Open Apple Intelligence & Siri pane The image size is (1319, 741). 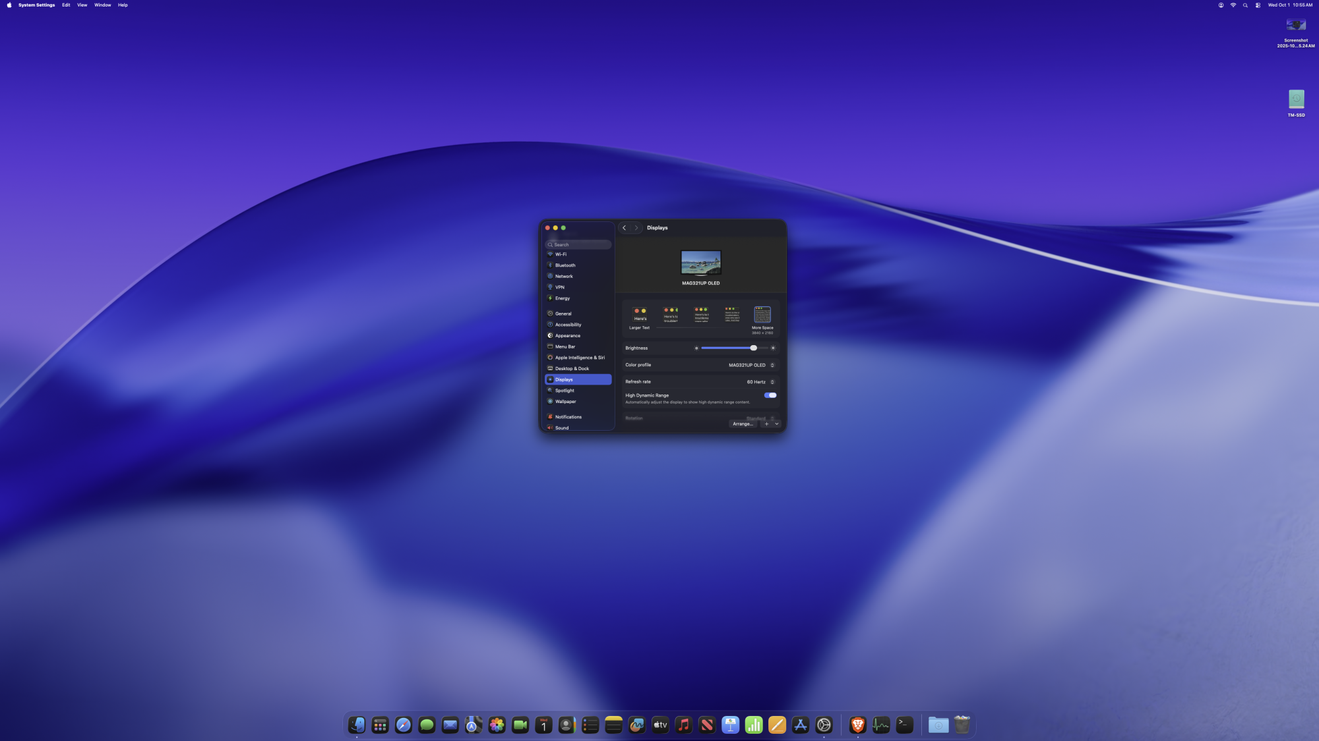[x=579, y=358]
